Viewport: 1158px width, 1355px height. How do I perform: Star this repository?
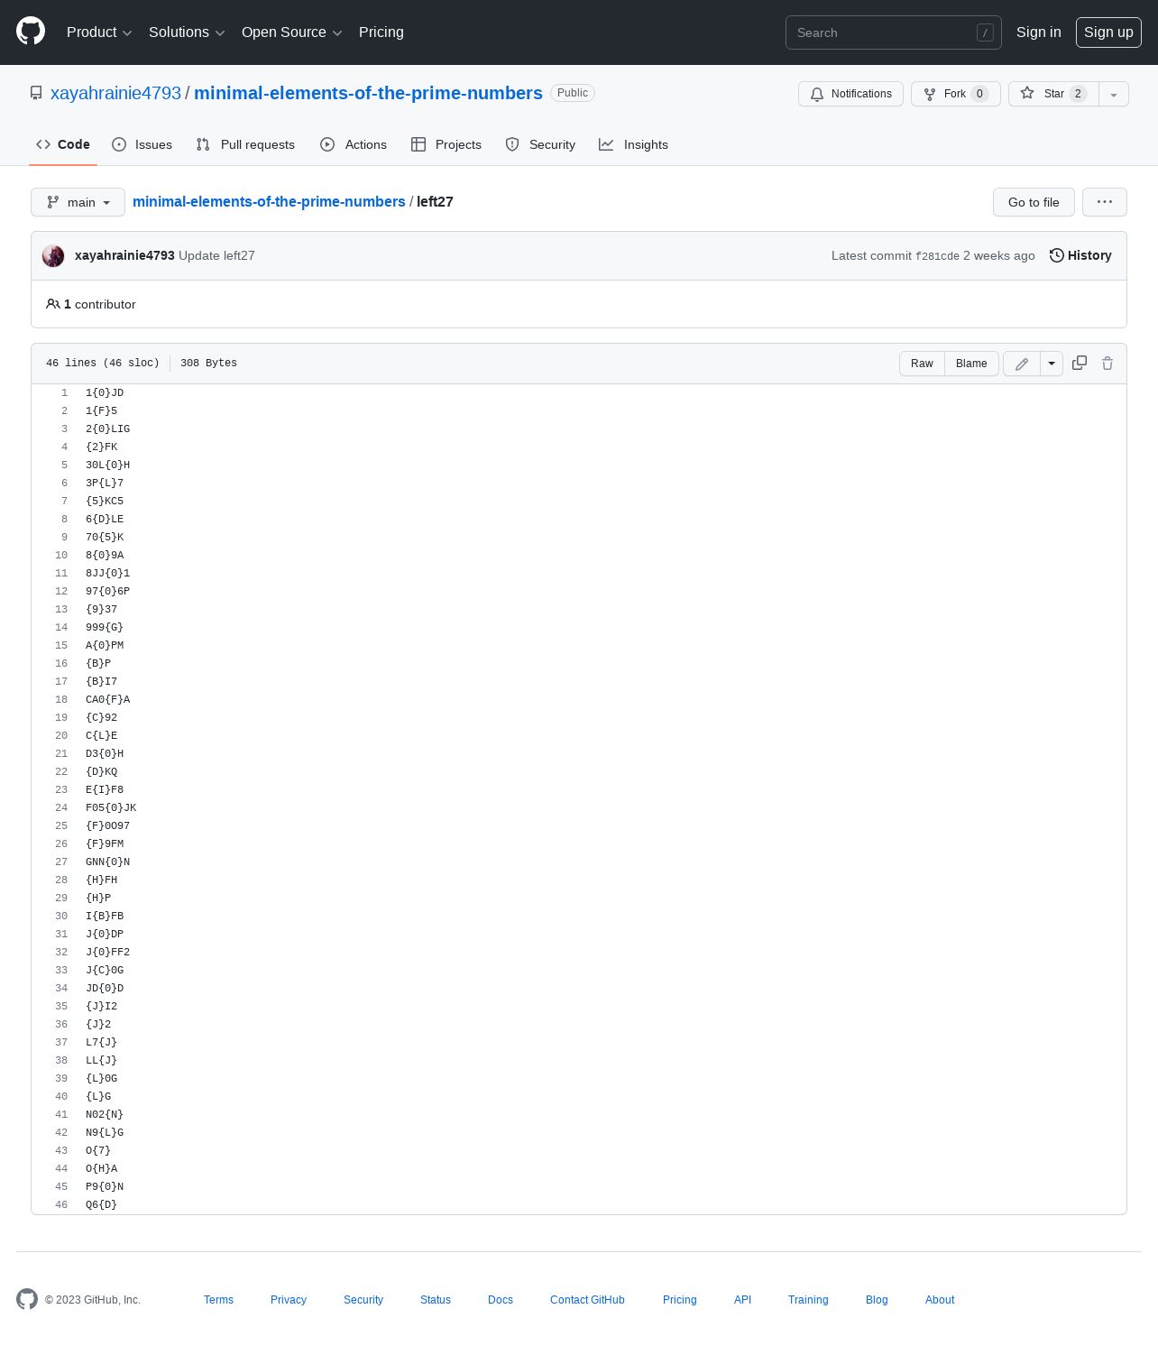1053,94
